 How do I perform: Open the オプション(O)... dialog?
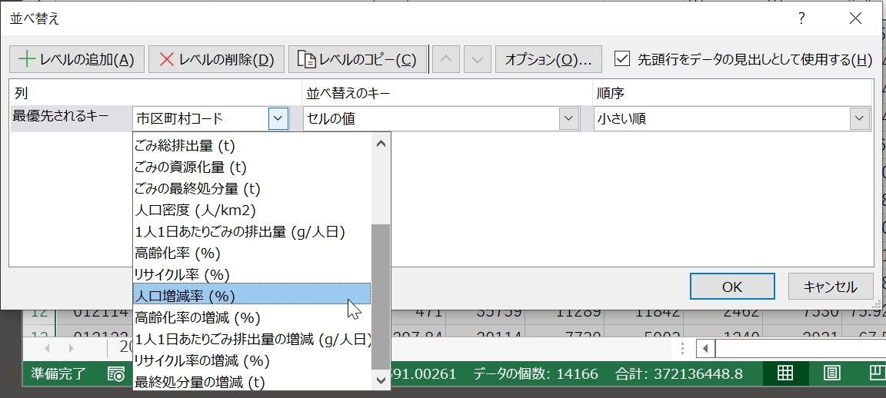[548, 60]
